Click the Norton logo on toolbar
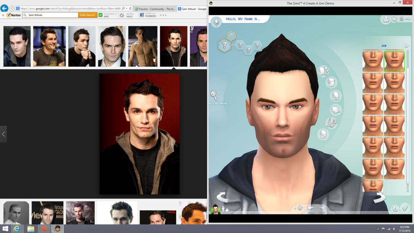The width and height of the screenshot is (414, 233). [x=14, y=15]
